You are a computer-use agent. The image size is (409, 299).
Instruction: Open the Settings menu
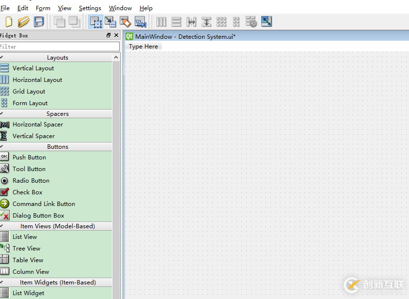(x=90, y=8)
